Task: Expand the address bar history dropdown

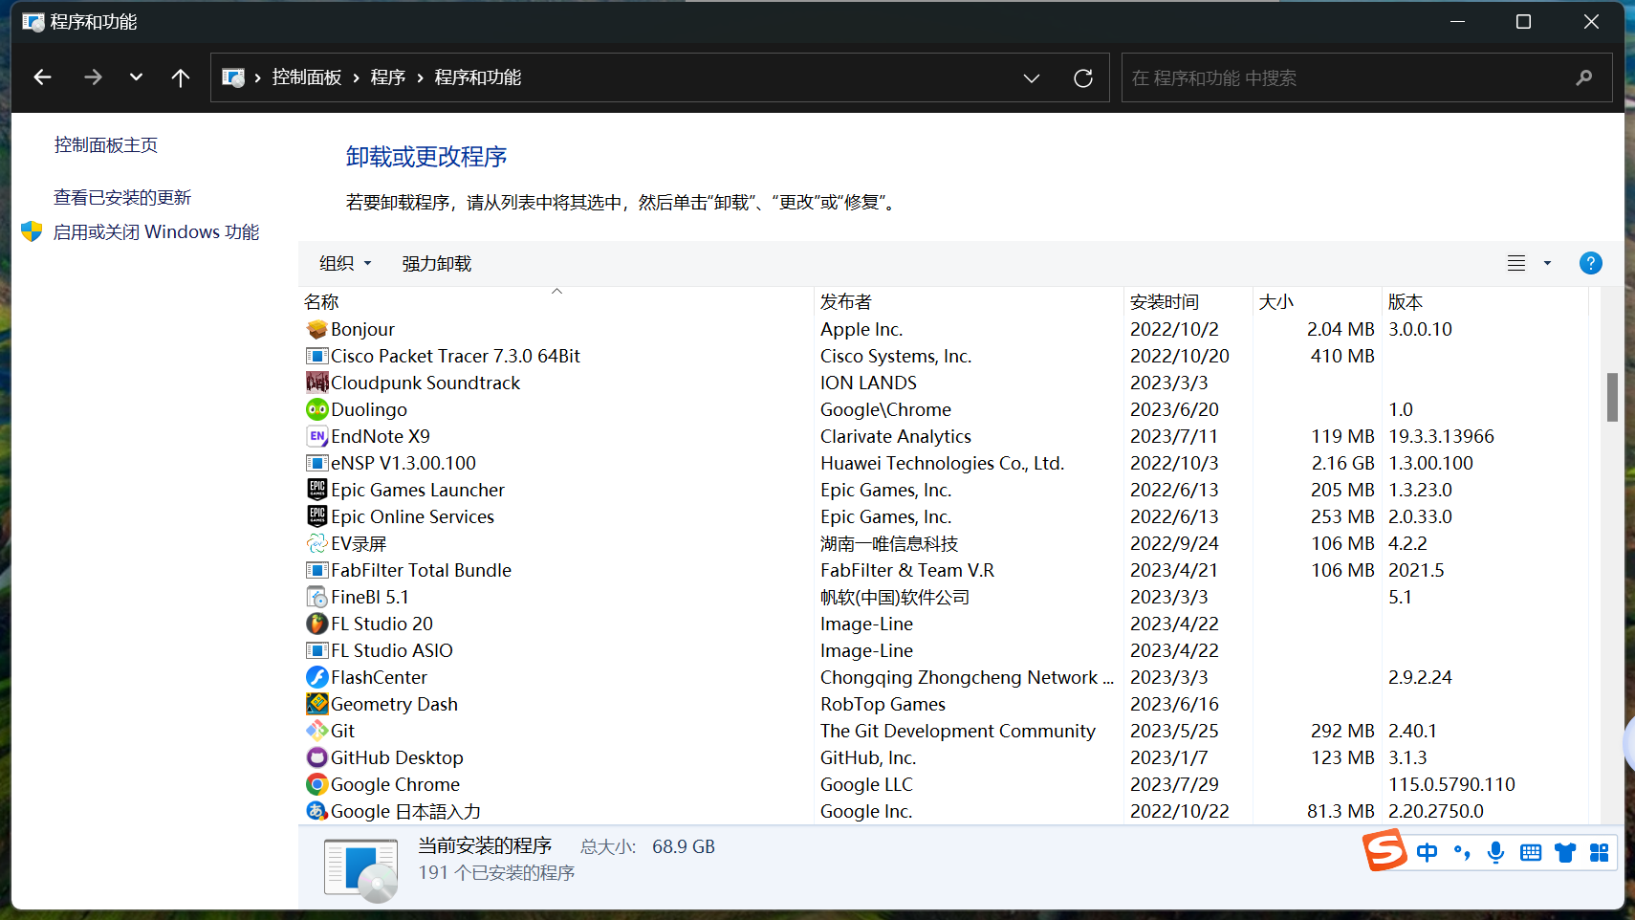Action: (1031, 77)
